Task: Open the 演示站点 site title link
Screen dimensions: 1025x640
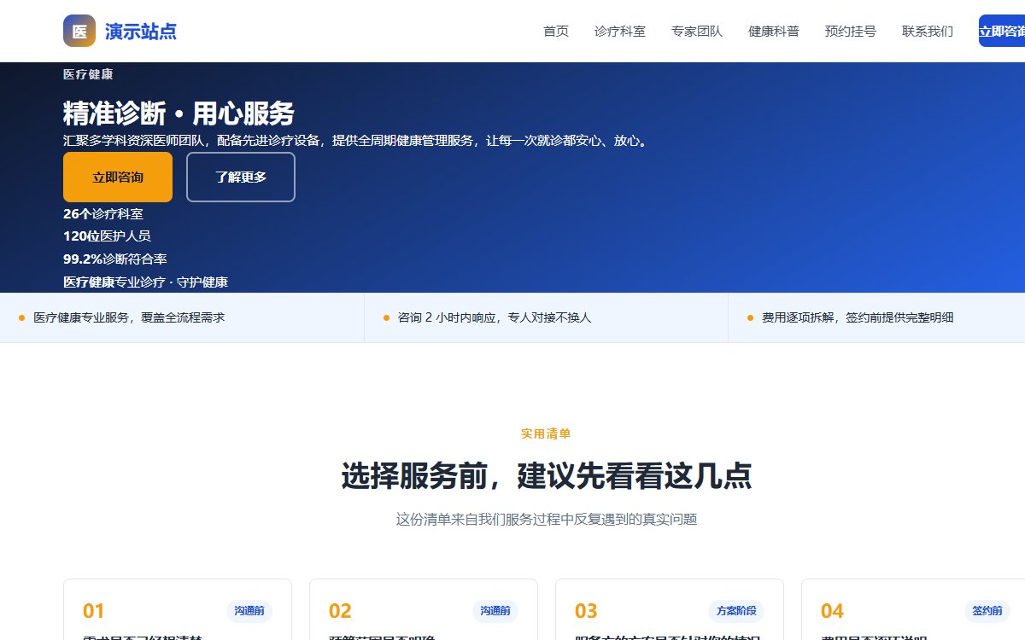Action: point(141,32)
